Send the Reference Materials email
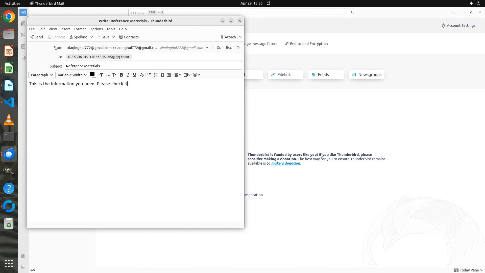 click(x=36, y=37)
